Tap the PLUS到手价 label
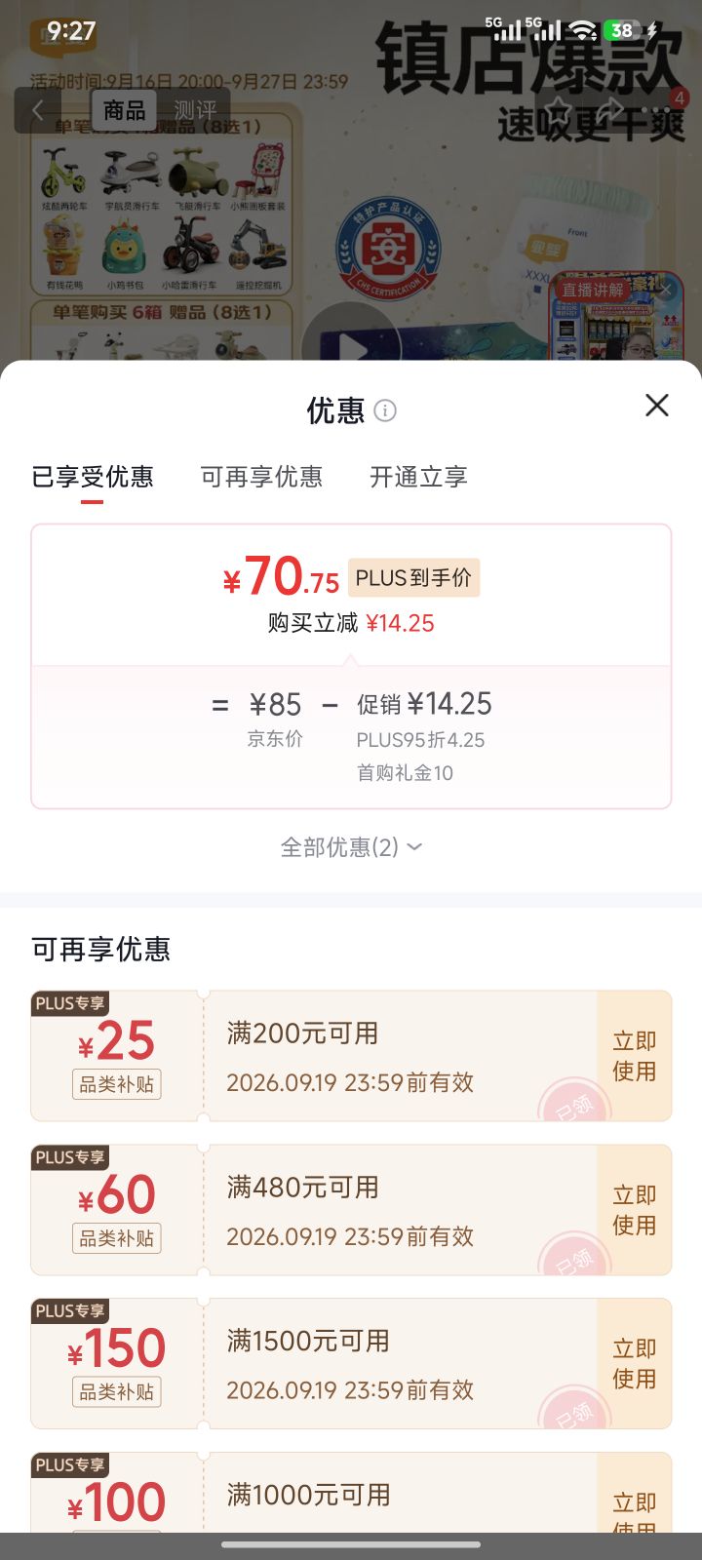 click(413, 578)
